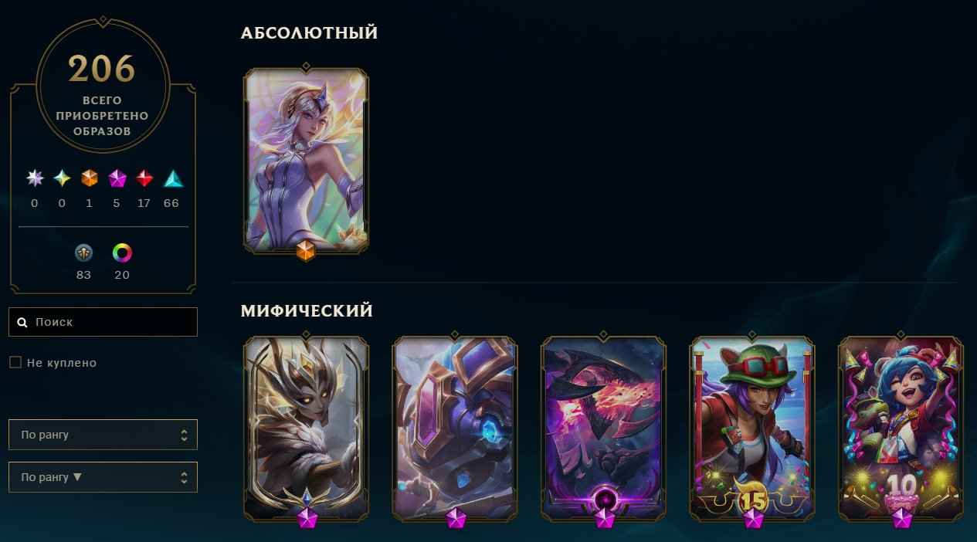This screenshot has width=977, height=542.
Task: Select the magenta gem icon showing 5
Action: (117, 179)
